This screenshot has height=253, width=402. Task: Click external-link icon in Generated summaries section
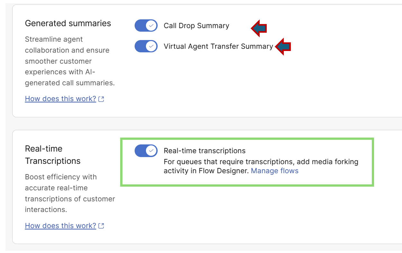pos(101,99)
